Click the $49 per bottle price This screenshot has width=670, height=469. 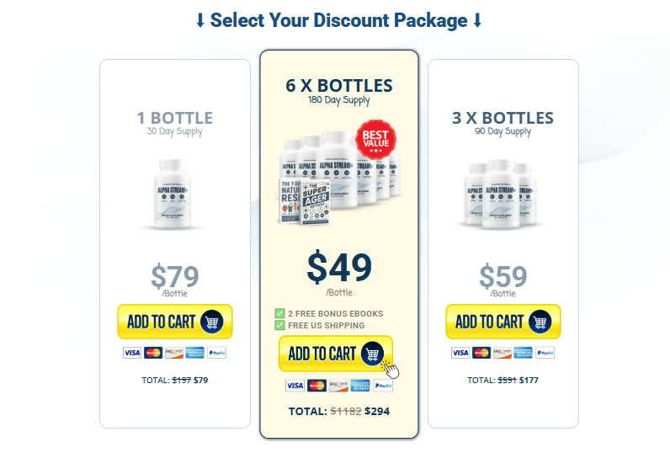click(x=338, y=266)
